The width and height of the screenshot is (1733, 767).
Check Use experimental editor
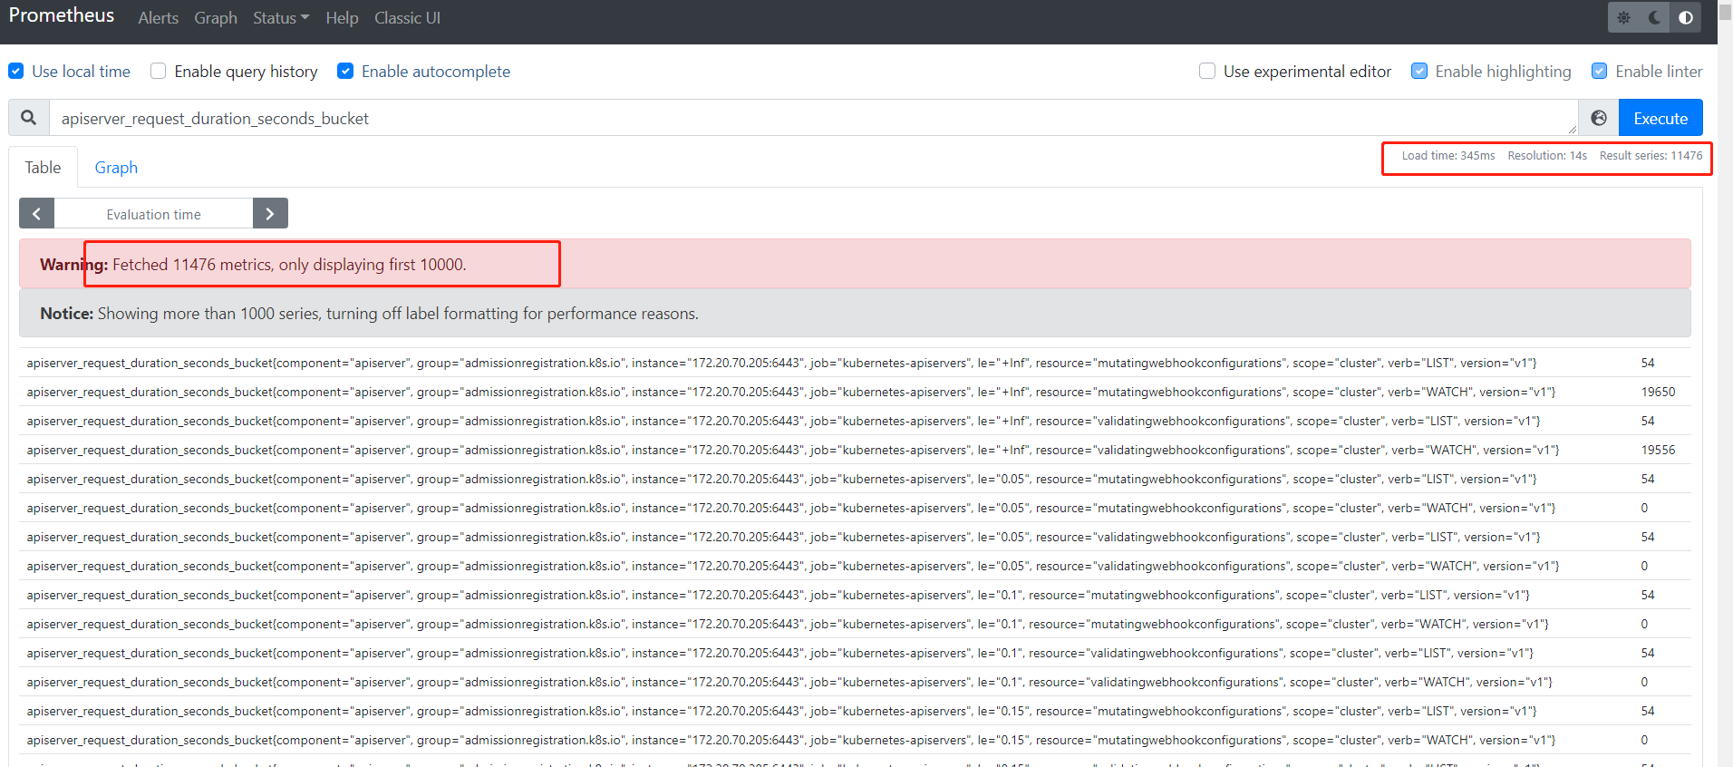[x=1207, y=71]
